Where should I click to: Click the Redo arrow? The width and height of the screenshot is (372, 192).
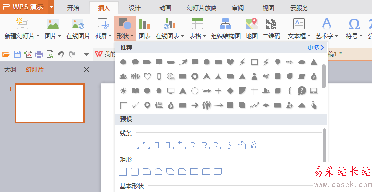[x=72, y=54]
